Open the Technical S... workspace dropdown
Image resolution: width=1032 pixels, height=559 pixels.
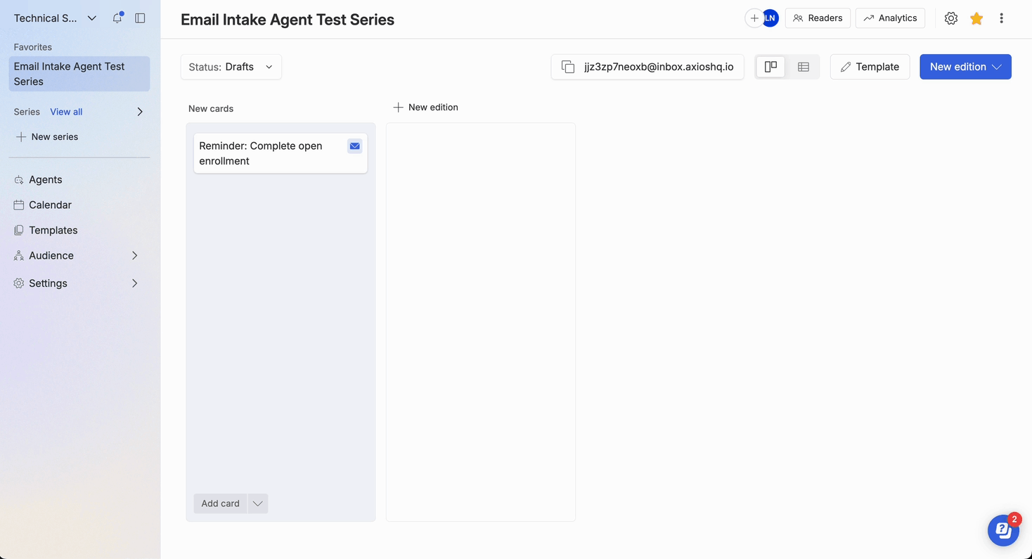pos(55,18)
